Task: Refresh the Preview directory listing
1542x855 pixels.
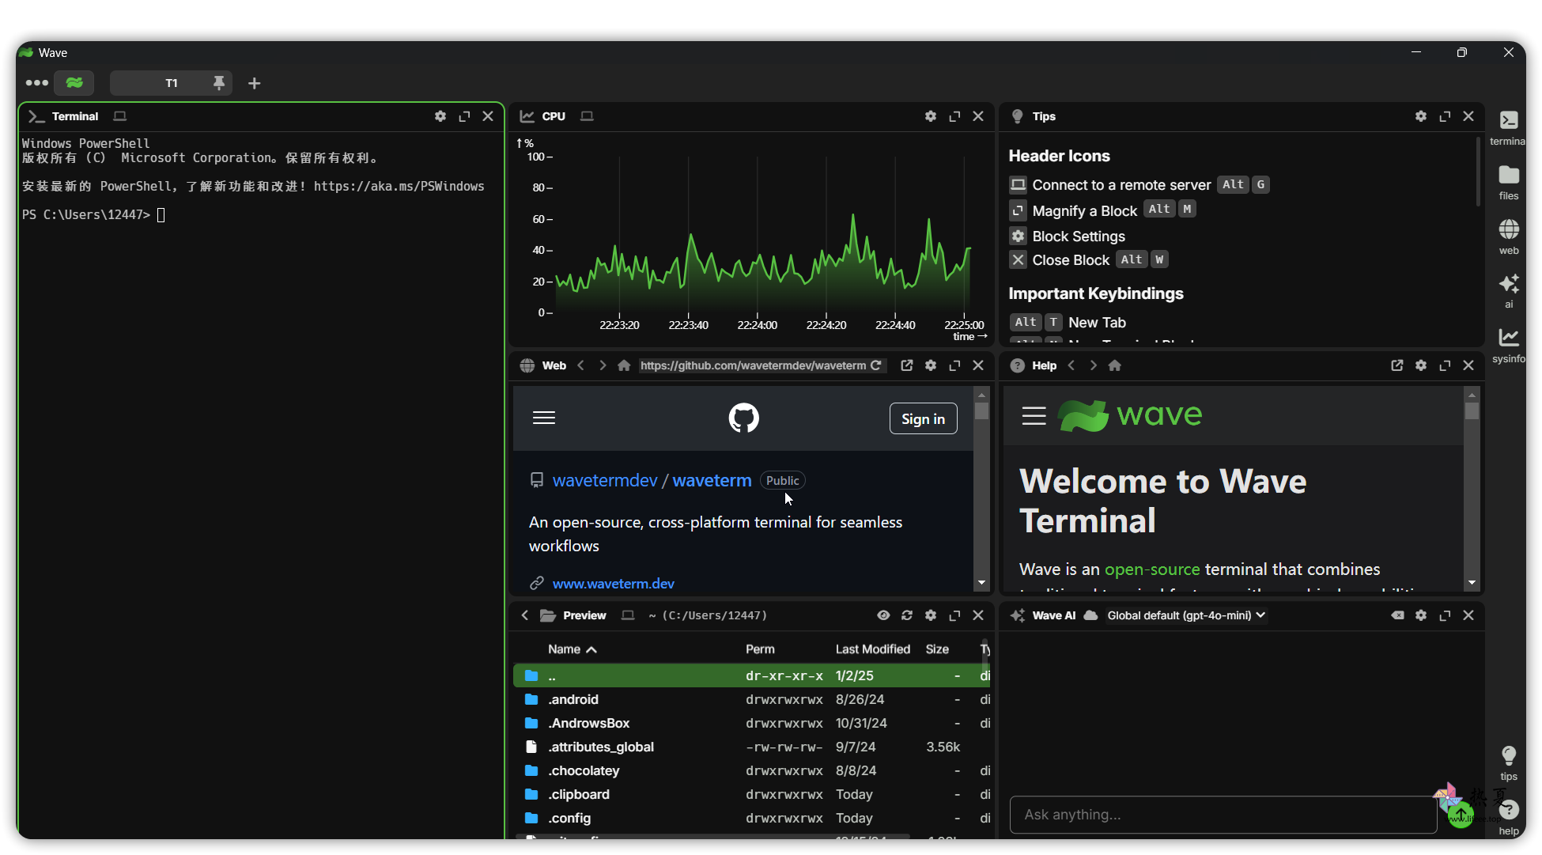Action: click(907, 615)
